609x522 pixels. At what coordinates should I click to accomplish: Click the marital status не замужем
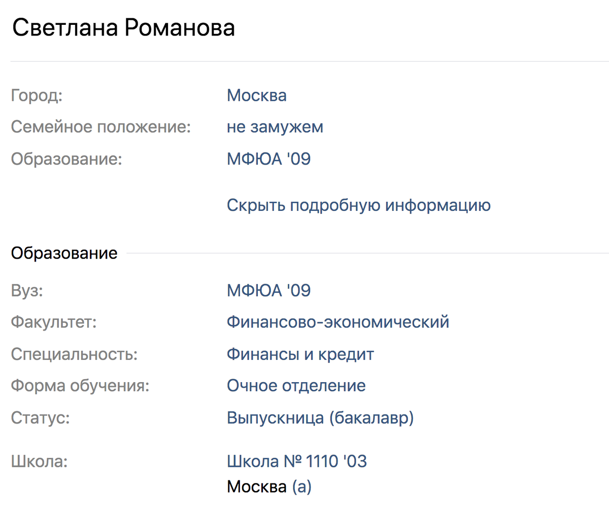[x=275, y=127]
